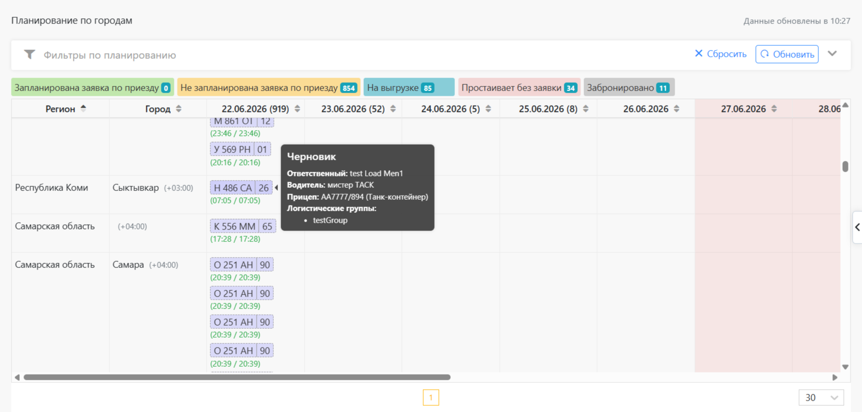Reset filters with Сбросить
The width and height of the screenshot is (862, 412).
click(720, 54)
